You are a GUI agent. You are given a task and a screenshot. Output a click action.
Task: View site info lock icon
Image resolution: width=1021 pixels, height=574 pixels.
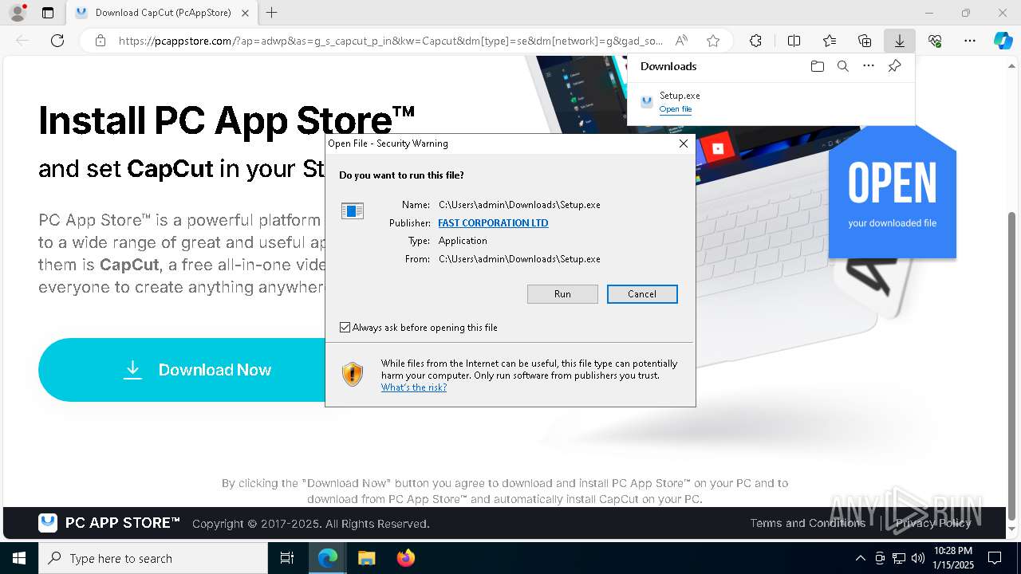(101, 41)
